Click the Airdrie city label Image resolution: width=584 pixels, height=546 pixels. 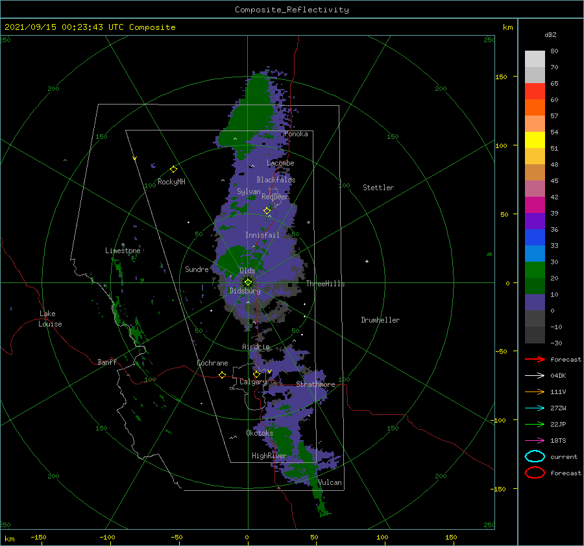(x=256, y=347)
